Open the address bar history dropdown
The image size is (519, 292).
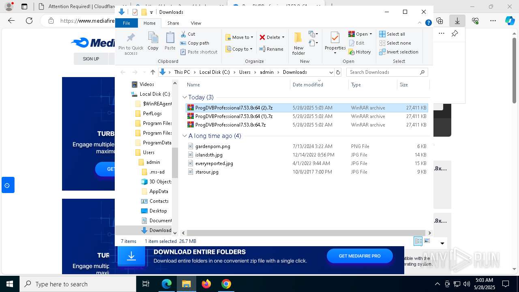coord(331,72)
